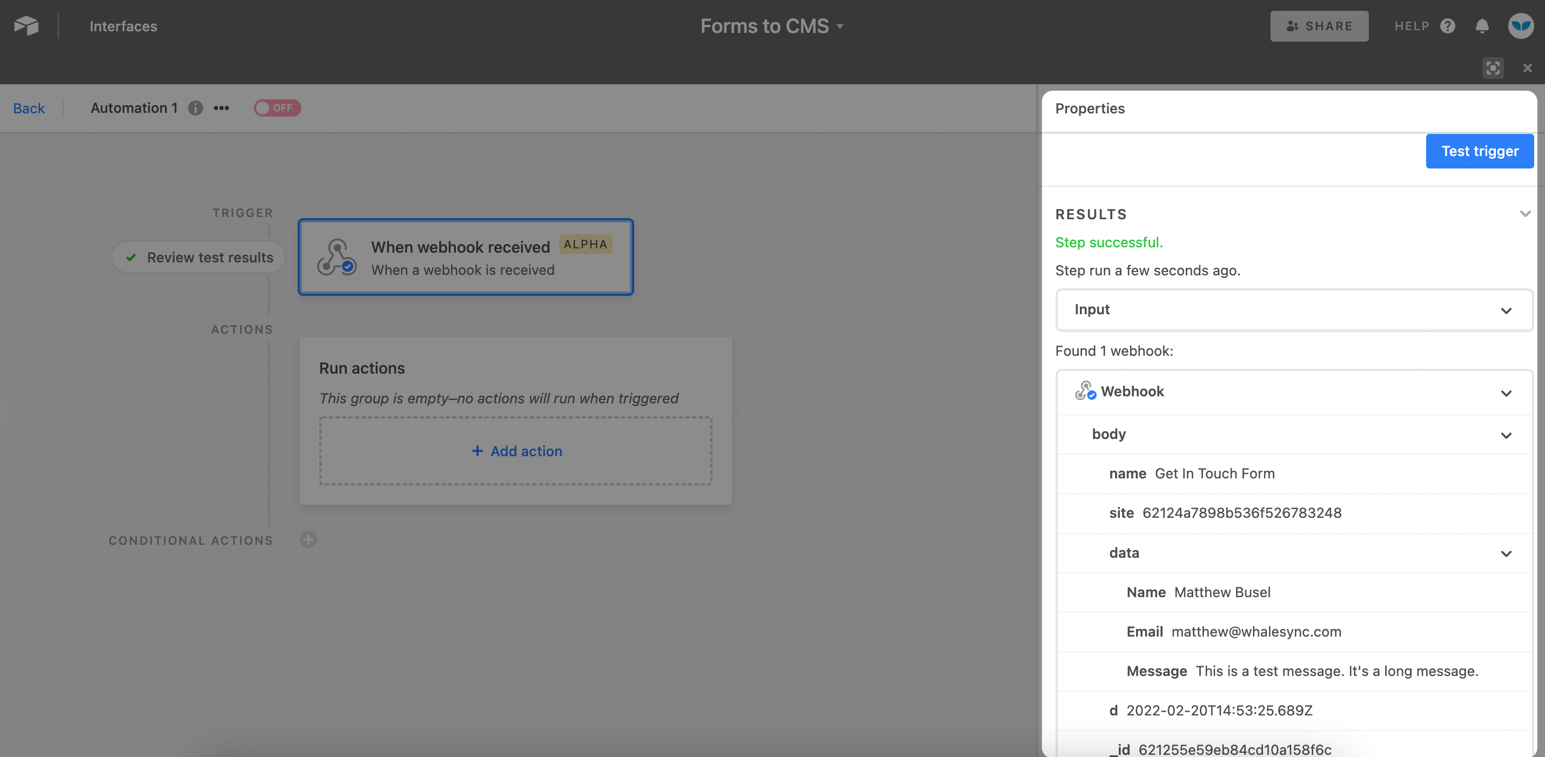Expand the Input section
This screenshot has width=1545, height=757.
1506,310
